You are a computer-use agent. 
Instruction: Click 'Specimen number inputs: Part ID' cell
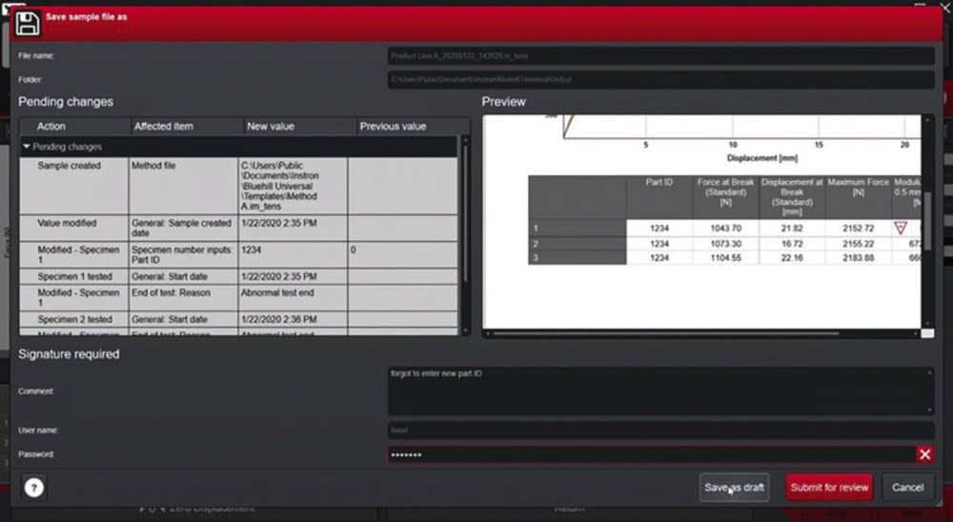point(183,254)
